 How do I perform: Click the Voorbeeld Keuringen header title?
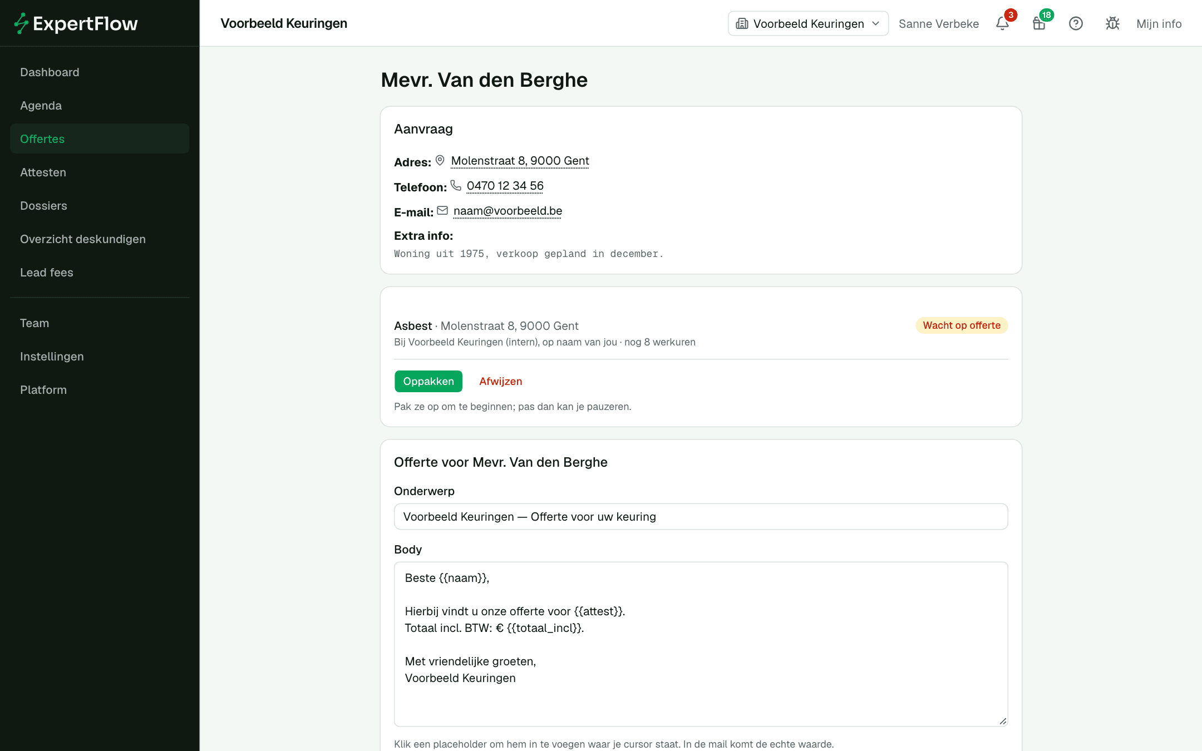[284, 23]
